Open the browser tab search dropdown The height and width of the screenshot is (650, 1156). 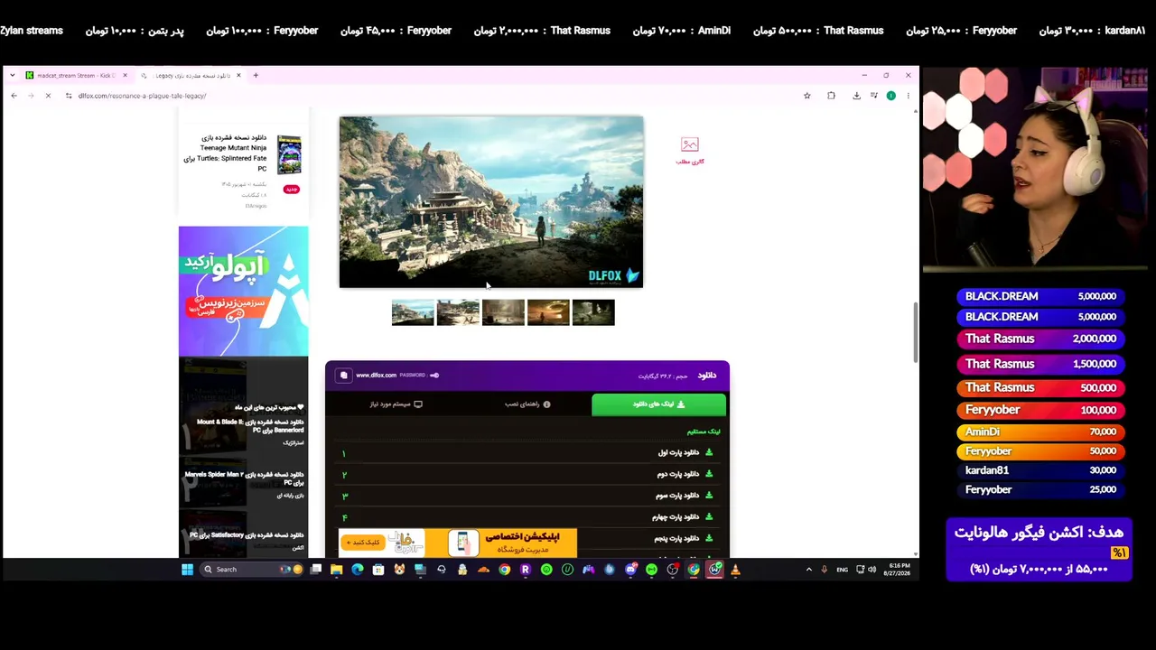tap(12, 76)
